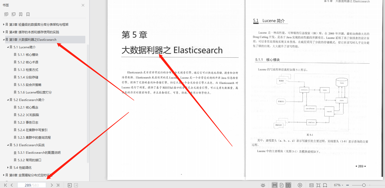Go to bookmark 5.1.2 核心术语
The width and height of the screenshot is (385, 188).
(x=28, y=62)
